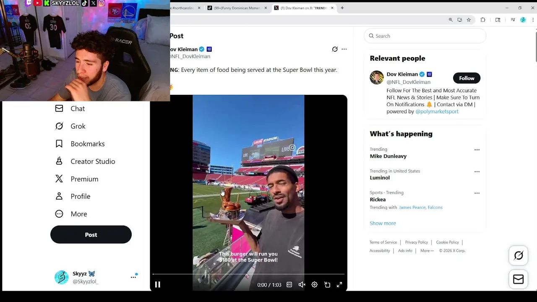Screen dimensions: 537x302
Task: Open account options next to Skyyz
Action: [133, 277]
